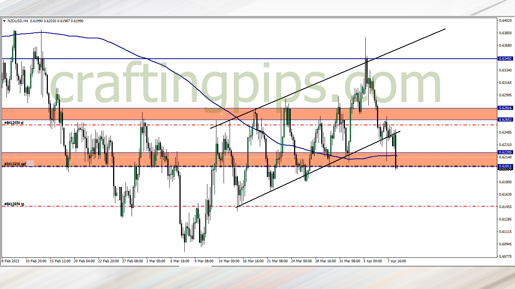Click the 0.61455 value on price axis
The image size is (515, 289).
point(505,207)
